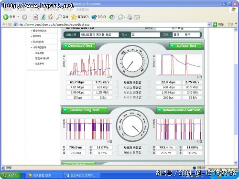
Task: Open the 편집(E) menu
Action: [x=21, y=10]
